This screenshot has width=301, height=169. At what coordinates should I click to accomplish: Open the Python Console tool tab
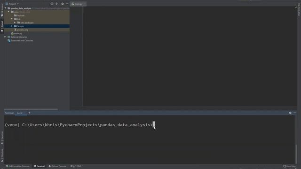pos(57,166)
